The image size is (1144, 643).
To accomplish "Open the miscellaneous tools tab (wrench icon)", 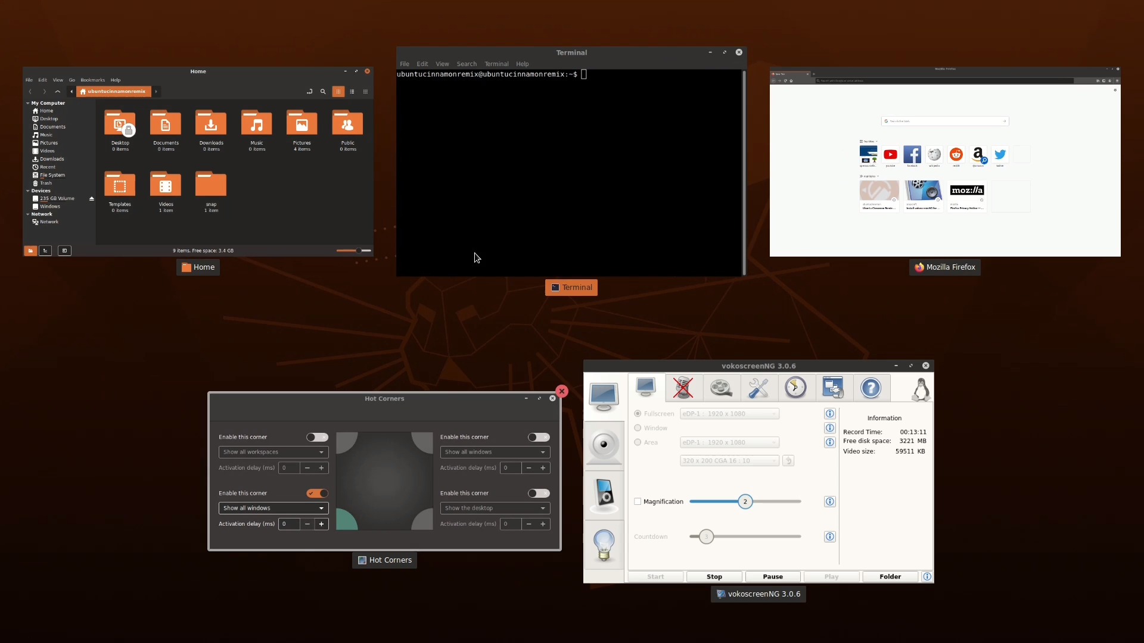I will click(x=758, y=388).
